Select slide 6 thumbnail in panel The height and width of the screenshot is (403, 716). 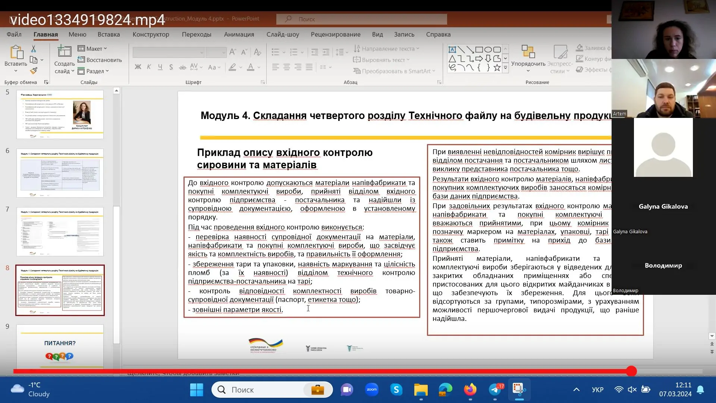(x=60, y=173)
